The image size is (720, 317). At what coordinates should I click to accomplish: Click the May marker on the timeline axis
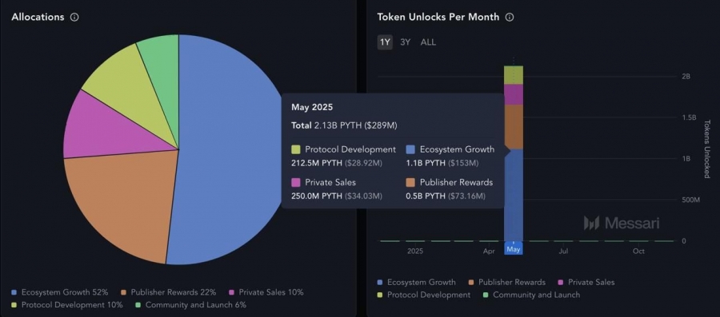point(513,250)
